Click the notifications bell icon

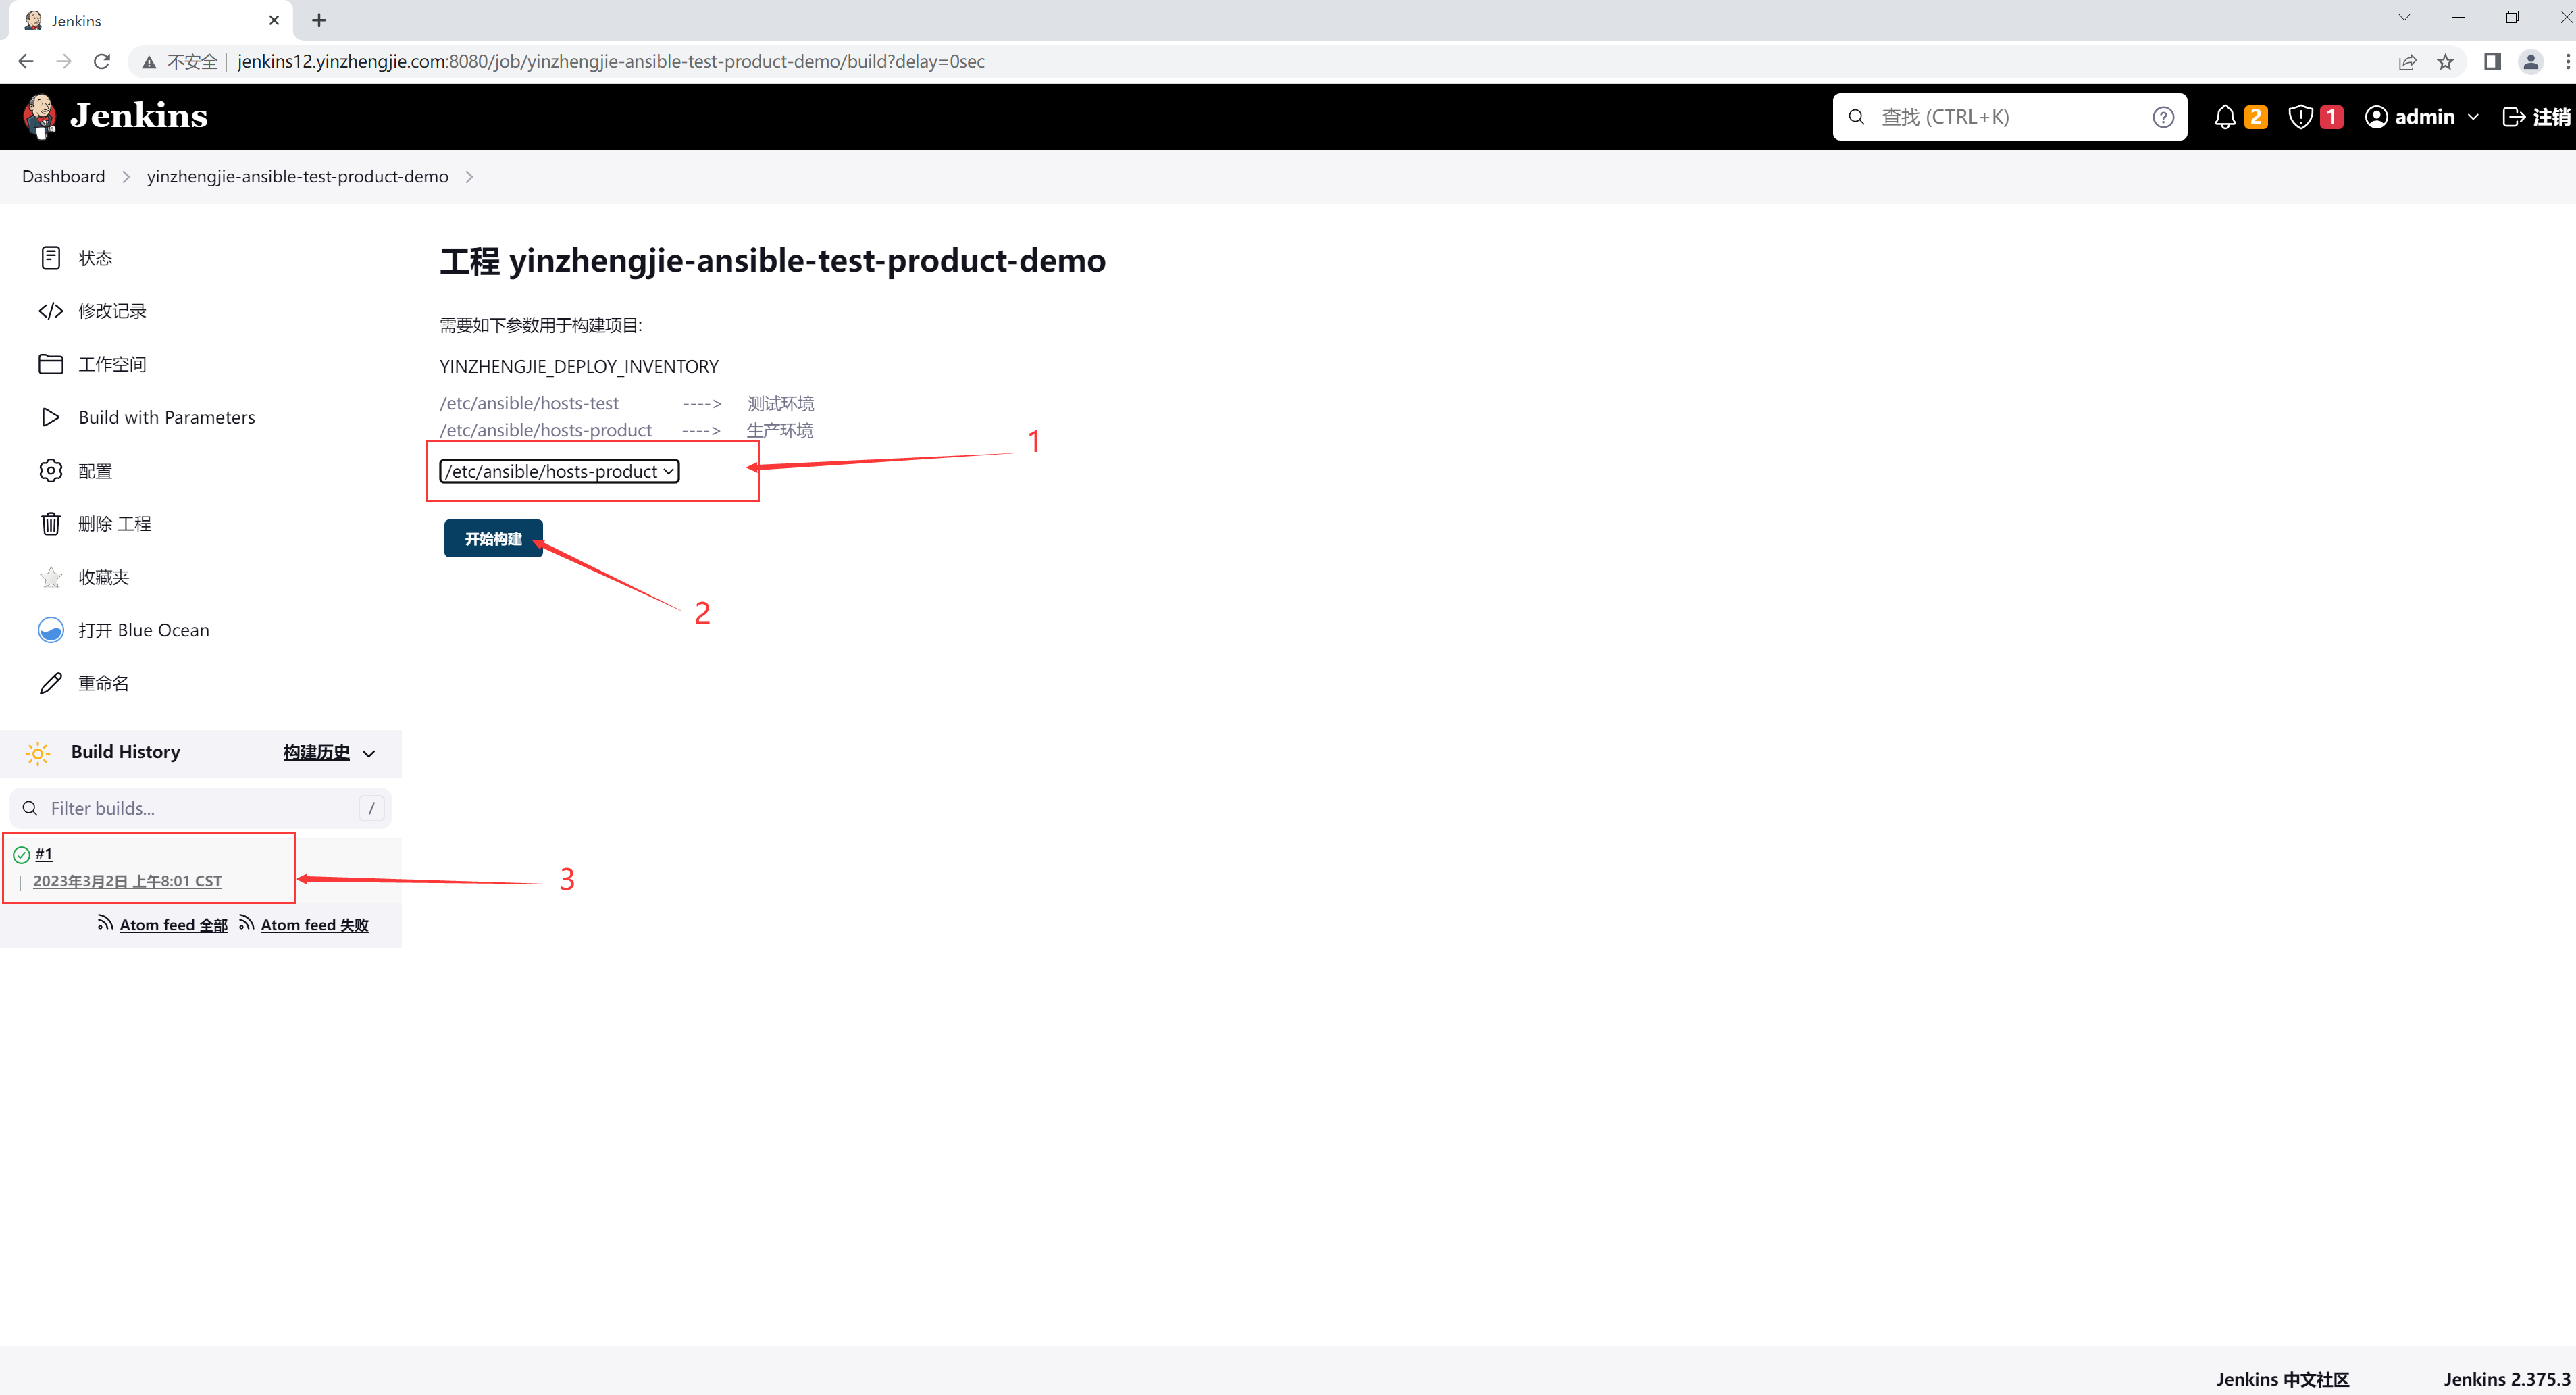(2224, 117)
